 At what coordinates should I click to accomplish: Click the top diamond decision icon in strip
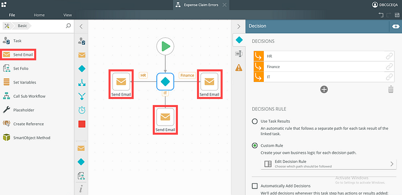tap(81, 69)
